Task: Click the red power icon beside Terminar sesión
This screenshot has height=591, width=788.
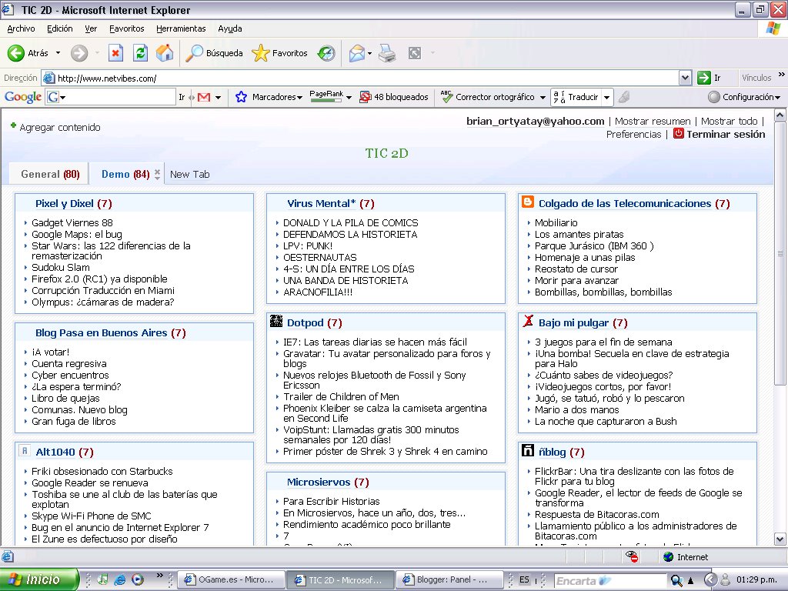Action: coord(679,133)
